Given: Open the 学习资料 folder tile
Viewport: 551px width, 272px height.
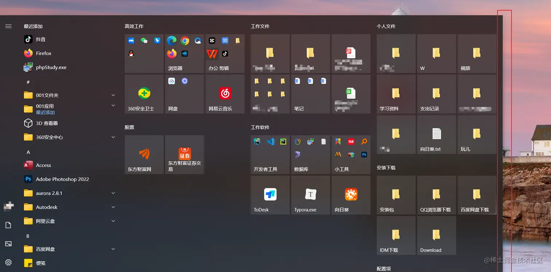Looking at the screenshot, I should [x=396, y=94].
